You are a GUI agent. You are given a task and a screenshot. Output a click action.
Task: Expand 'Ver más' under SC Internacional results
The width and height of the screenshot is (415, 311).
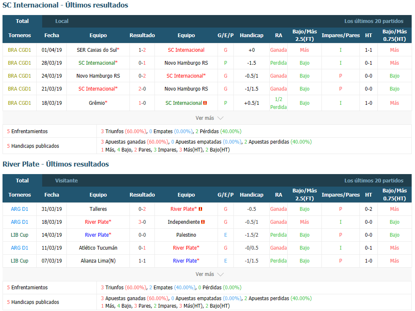pos(209,118)
